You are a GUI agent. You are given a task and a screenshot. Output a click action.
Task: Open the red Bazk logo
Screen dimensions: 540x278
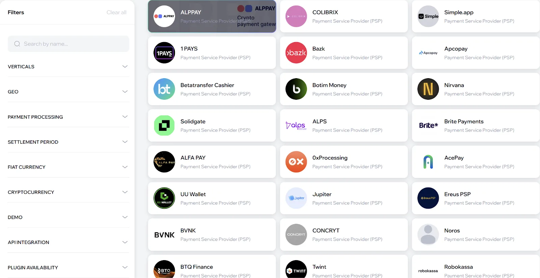point(296,53)
